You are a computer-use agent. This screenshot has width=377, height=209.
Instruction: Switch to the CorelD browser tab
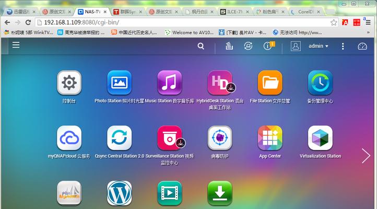[x=305, y=11]
